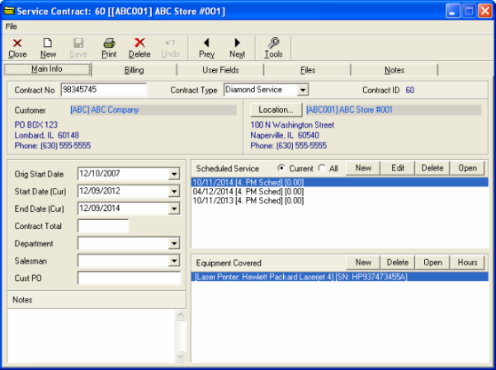Delete the selected scheduled service
This screenshot has width=496, height=370.
432,168
